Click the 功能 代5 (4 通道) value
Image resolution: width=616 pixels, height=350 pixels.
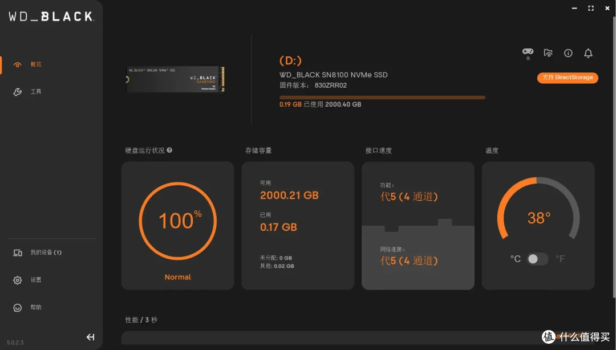click(x=409, y=197)
